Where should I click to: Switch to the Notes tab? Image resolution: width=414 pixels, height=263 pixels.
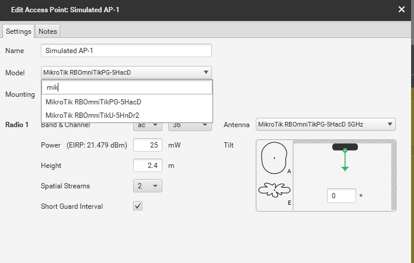pos(48,31)
